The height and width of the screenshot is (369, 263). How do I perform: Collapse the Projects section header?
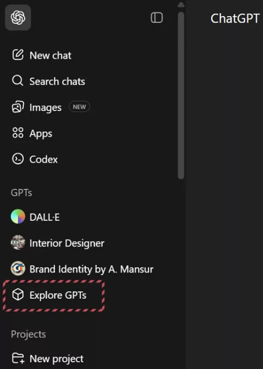28,334
